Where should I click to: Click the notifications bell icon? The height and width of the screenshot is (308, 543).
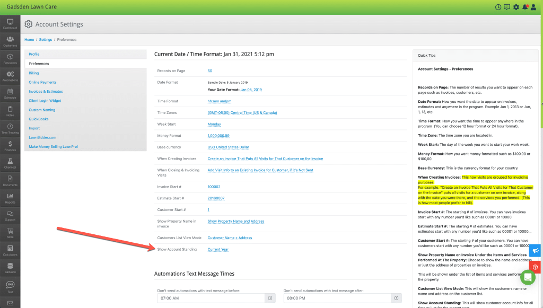point(525,7)
